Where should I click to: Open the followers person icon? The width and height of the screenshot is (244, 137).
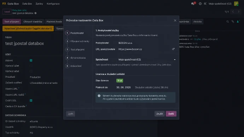(x=238, y=22)
